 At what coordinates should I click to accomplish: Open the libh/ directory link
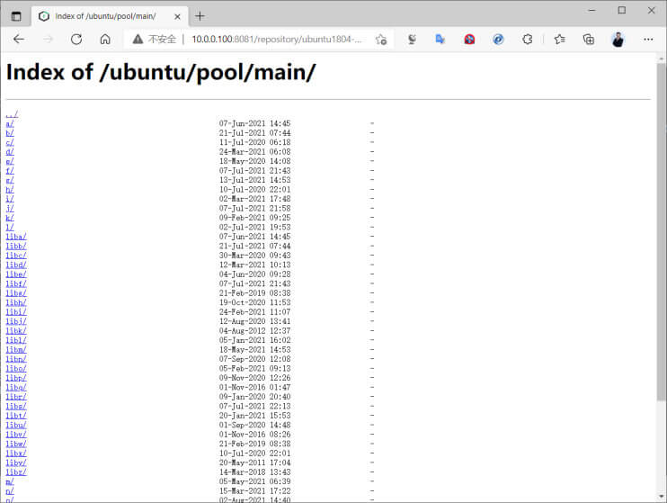[16, 302]
